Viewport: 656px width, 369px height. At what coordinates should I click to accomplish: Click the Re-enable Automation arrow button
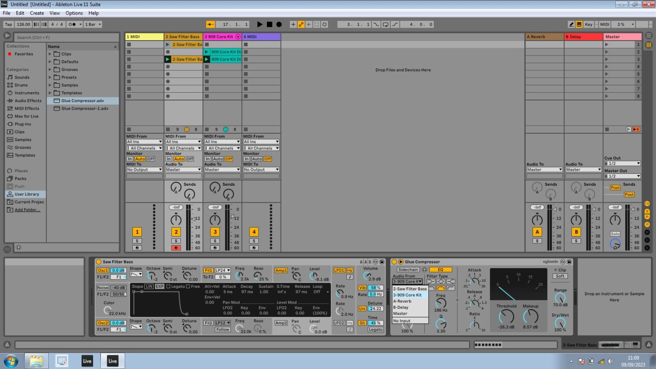point(309,24)
